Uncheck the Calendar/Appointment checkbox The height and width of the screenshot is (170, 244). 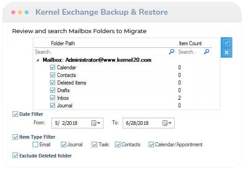[151, 144]
